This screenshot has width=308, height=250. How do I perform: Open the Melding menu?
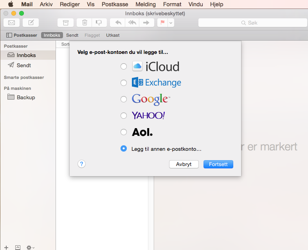pyautogui.click(x=146, y=4)
